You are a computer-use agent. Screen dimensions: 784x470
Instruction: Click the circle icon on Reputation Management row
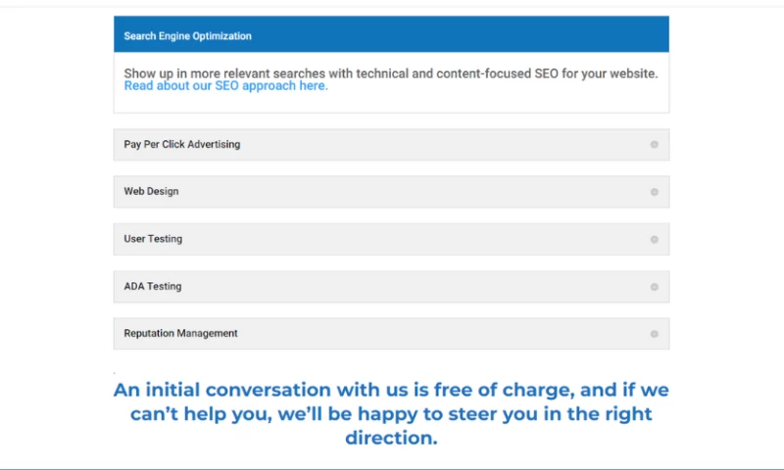[x=654, y=334]
